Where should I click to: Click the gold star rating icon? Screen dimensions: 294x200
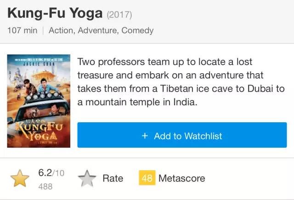pos(19,178)
